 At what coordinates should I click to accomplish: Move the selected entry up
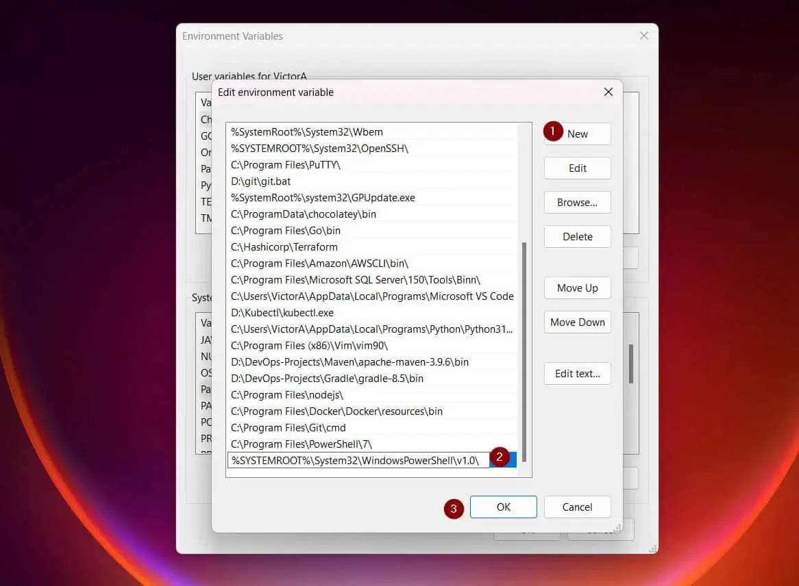pyautogui.click(x=578, y=288)
